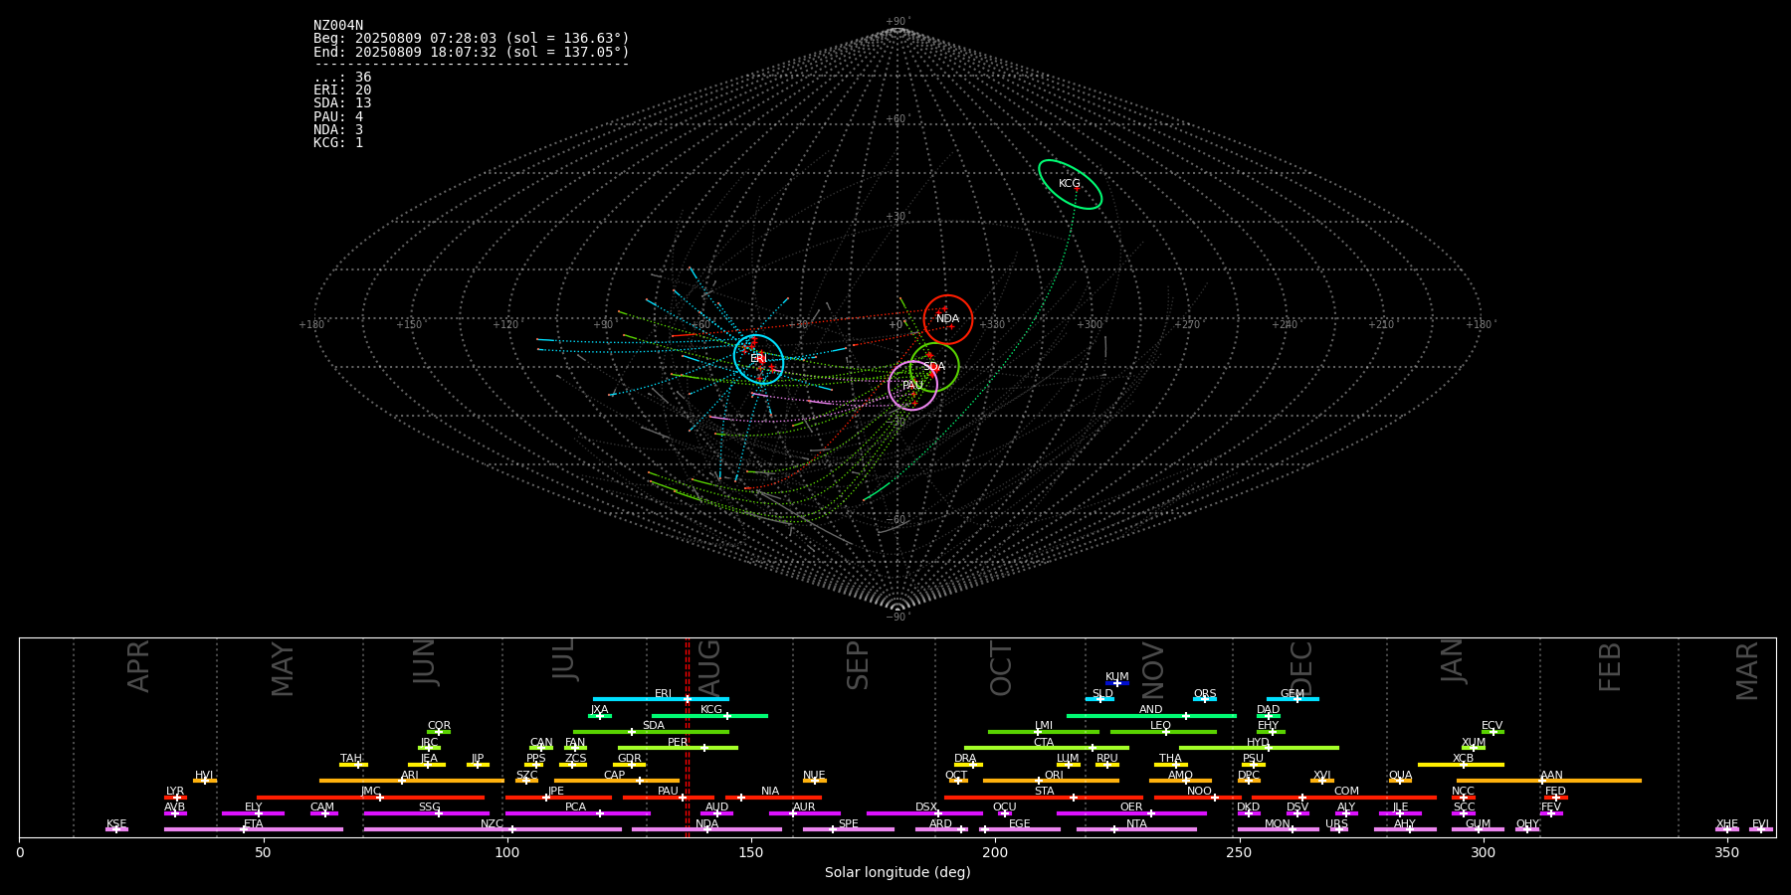This screenshot has height=895, width=1791.
Task: Click the AUG month label in timeline
Action: pyautogui.click(x=709, y=666)
